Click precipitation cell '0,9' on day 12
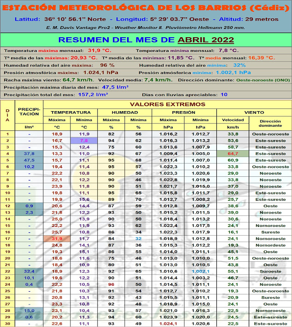Screen dimensions: 292x327 (29, 206)
